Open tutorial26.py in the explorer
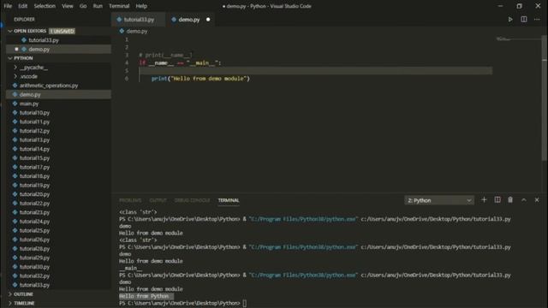548x308 pixels. click(x=34, y=240)
